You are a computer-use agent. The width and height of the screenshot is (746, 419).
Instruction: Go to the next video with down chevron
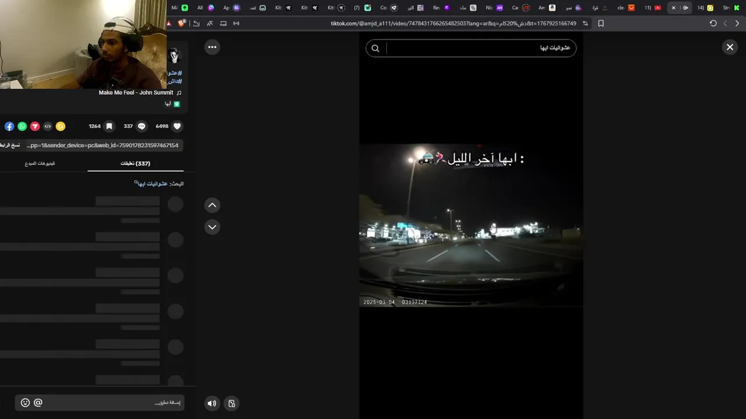pos(212,227)
